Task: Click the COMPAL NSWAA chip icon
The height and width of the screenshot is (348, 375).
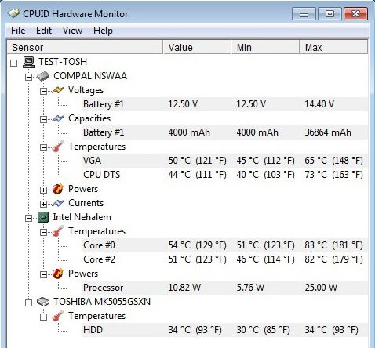Action: (x=43, y=76)
